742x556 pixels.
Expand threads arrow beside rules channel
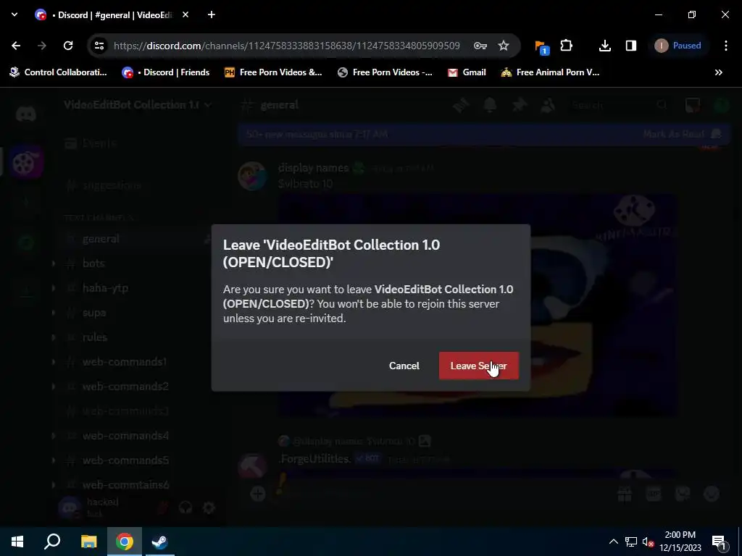pyautogui.click(x=53, y=337)
